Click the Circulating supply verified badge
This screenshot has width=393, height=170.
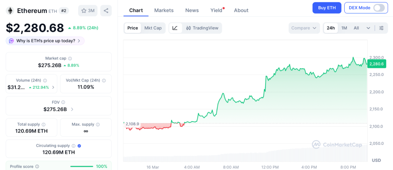point(79,146)
